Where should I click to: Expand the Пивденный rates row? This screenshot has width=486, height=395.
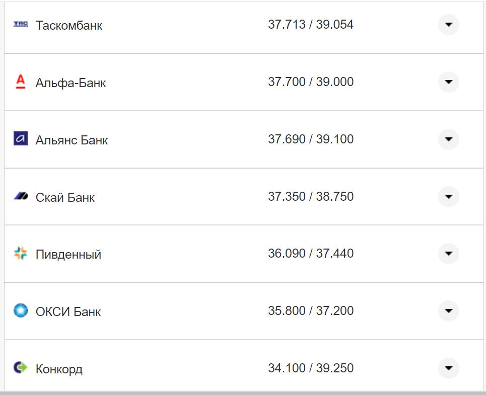click(x=448, y=254)
